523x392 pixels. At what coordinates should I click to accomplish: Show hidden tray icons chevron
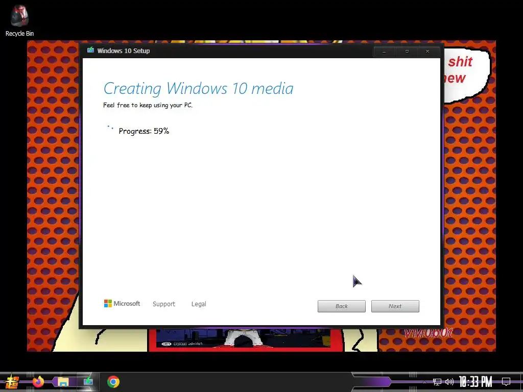pyautogui.click(x=424, y=382)
